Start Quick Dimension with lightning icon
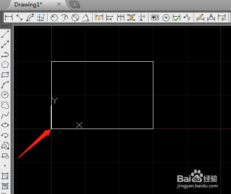 [99, 18]
